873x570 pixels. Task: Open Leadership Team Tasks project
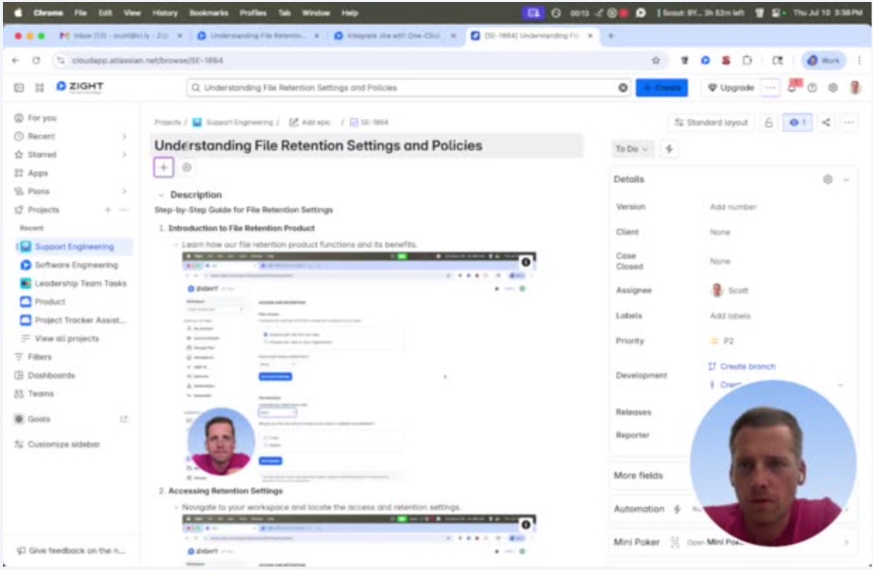point(80,284)
